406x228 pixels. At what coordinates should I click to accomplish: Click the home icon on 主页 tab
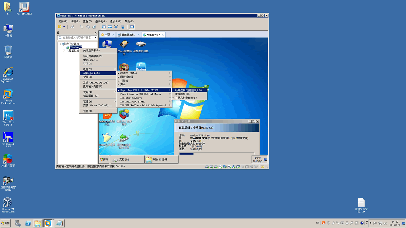point(102,35)
